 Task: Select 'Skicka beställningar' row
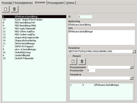point(34,43)
